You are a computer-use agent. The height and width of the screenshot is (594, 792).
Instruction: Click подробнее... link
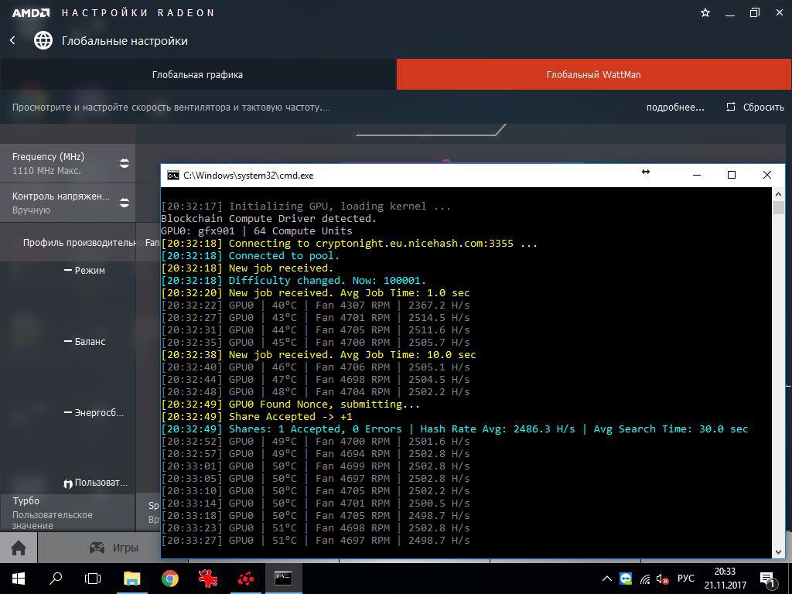click(x=675, y=107)
